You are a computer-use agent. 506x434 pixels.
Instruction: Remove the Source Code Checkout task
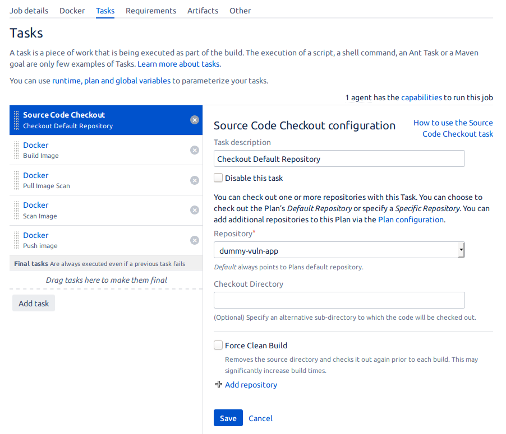point(194,120)
